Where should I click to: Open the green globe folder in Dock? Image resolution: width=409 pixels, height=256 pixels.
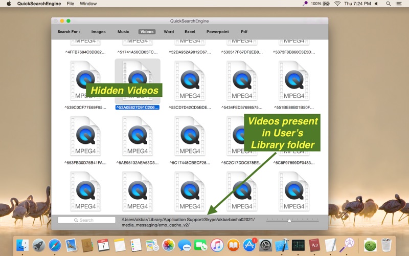click(370, 245)
